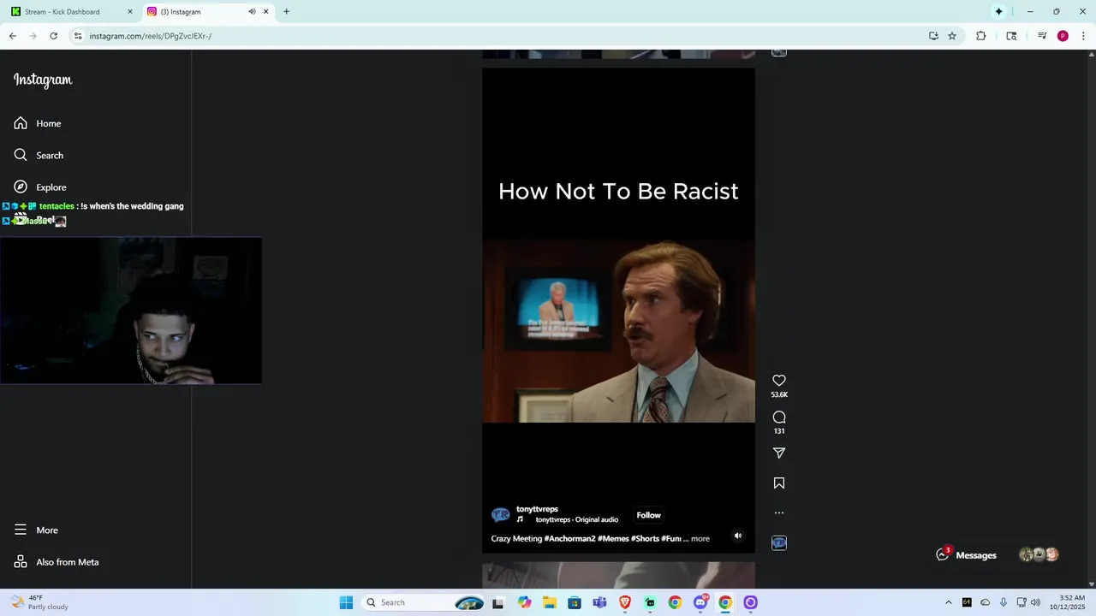
Task: Open Microsoft Teams from taskbar
Action: click(599, 602)
